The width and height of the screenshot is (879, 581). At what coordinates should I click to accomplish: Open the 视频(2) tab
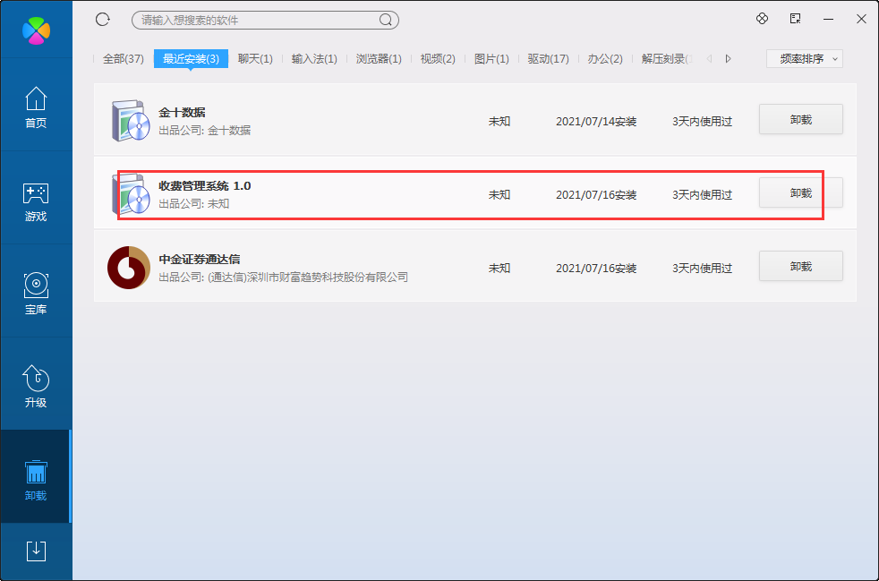point(438,59)
